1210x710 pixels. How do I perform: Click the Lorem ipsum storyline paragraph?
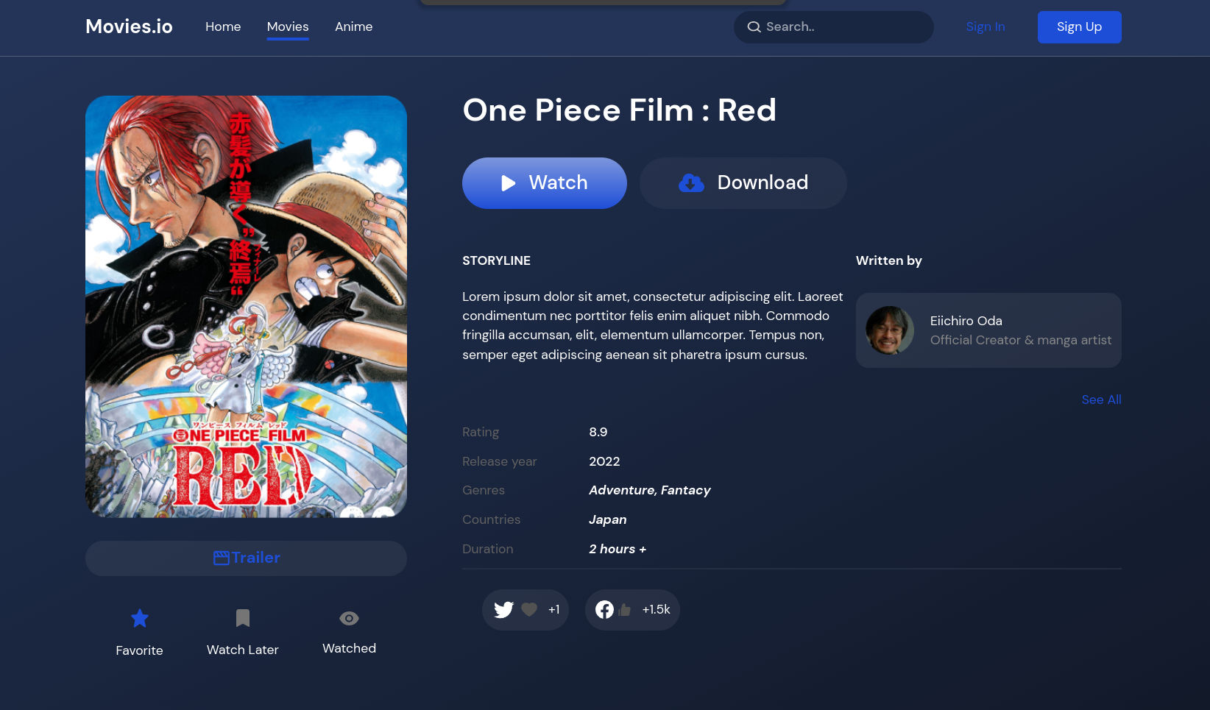point(653,325)
